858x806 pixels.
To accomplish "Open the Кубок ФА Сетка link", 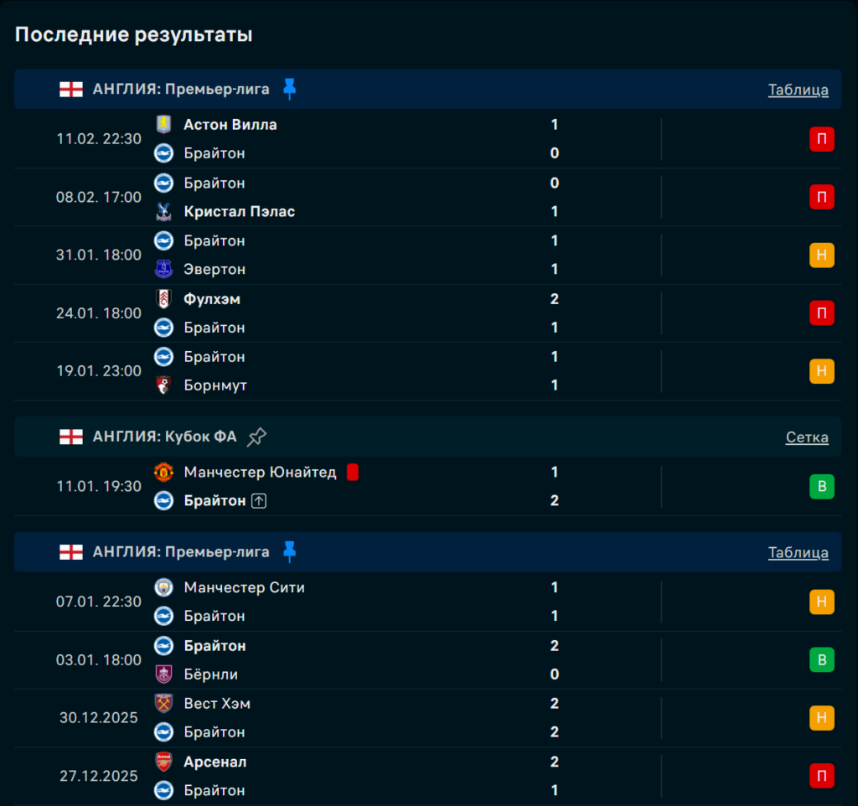I will (807, 437).
